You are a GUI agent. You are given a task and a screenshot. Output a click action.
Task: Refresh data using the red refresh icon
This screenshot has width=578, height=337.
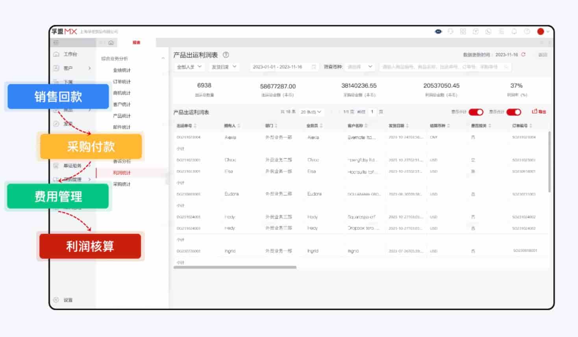pyautogui.click(x=523, y=55)
